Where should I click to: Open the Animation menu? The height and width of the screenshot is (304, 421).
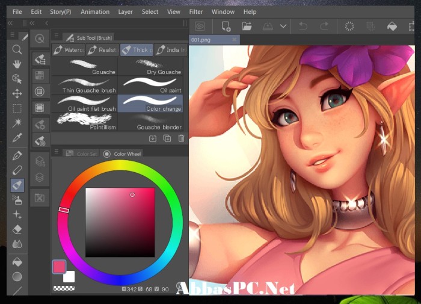[95, 12]
